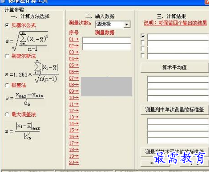Screen dimensions: 209x172
Task: Click the 二、输入数据 heading
Action: click(100, 16)
